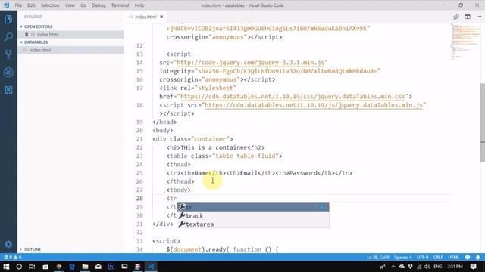The height and width of the screenshot is (272, 485).
Task: Open the Explorer view in activity bar
Action: tap(8, 20)
